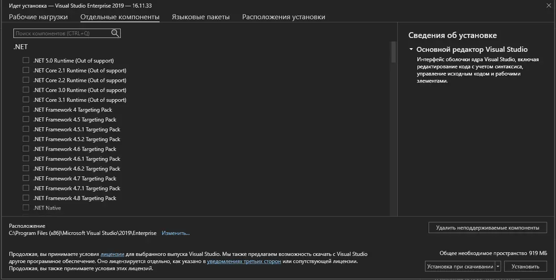Check the .NET Core 2.1 Runtime checkbox

click(25, 70)
